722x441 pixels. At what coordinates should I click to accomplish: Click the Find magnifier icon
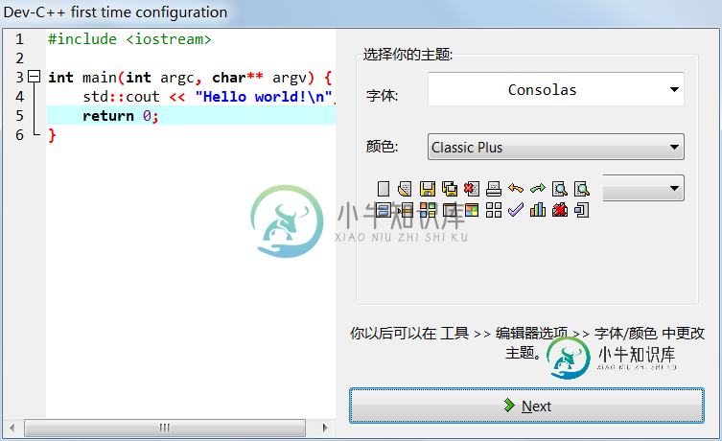click(x=560, y=189)
